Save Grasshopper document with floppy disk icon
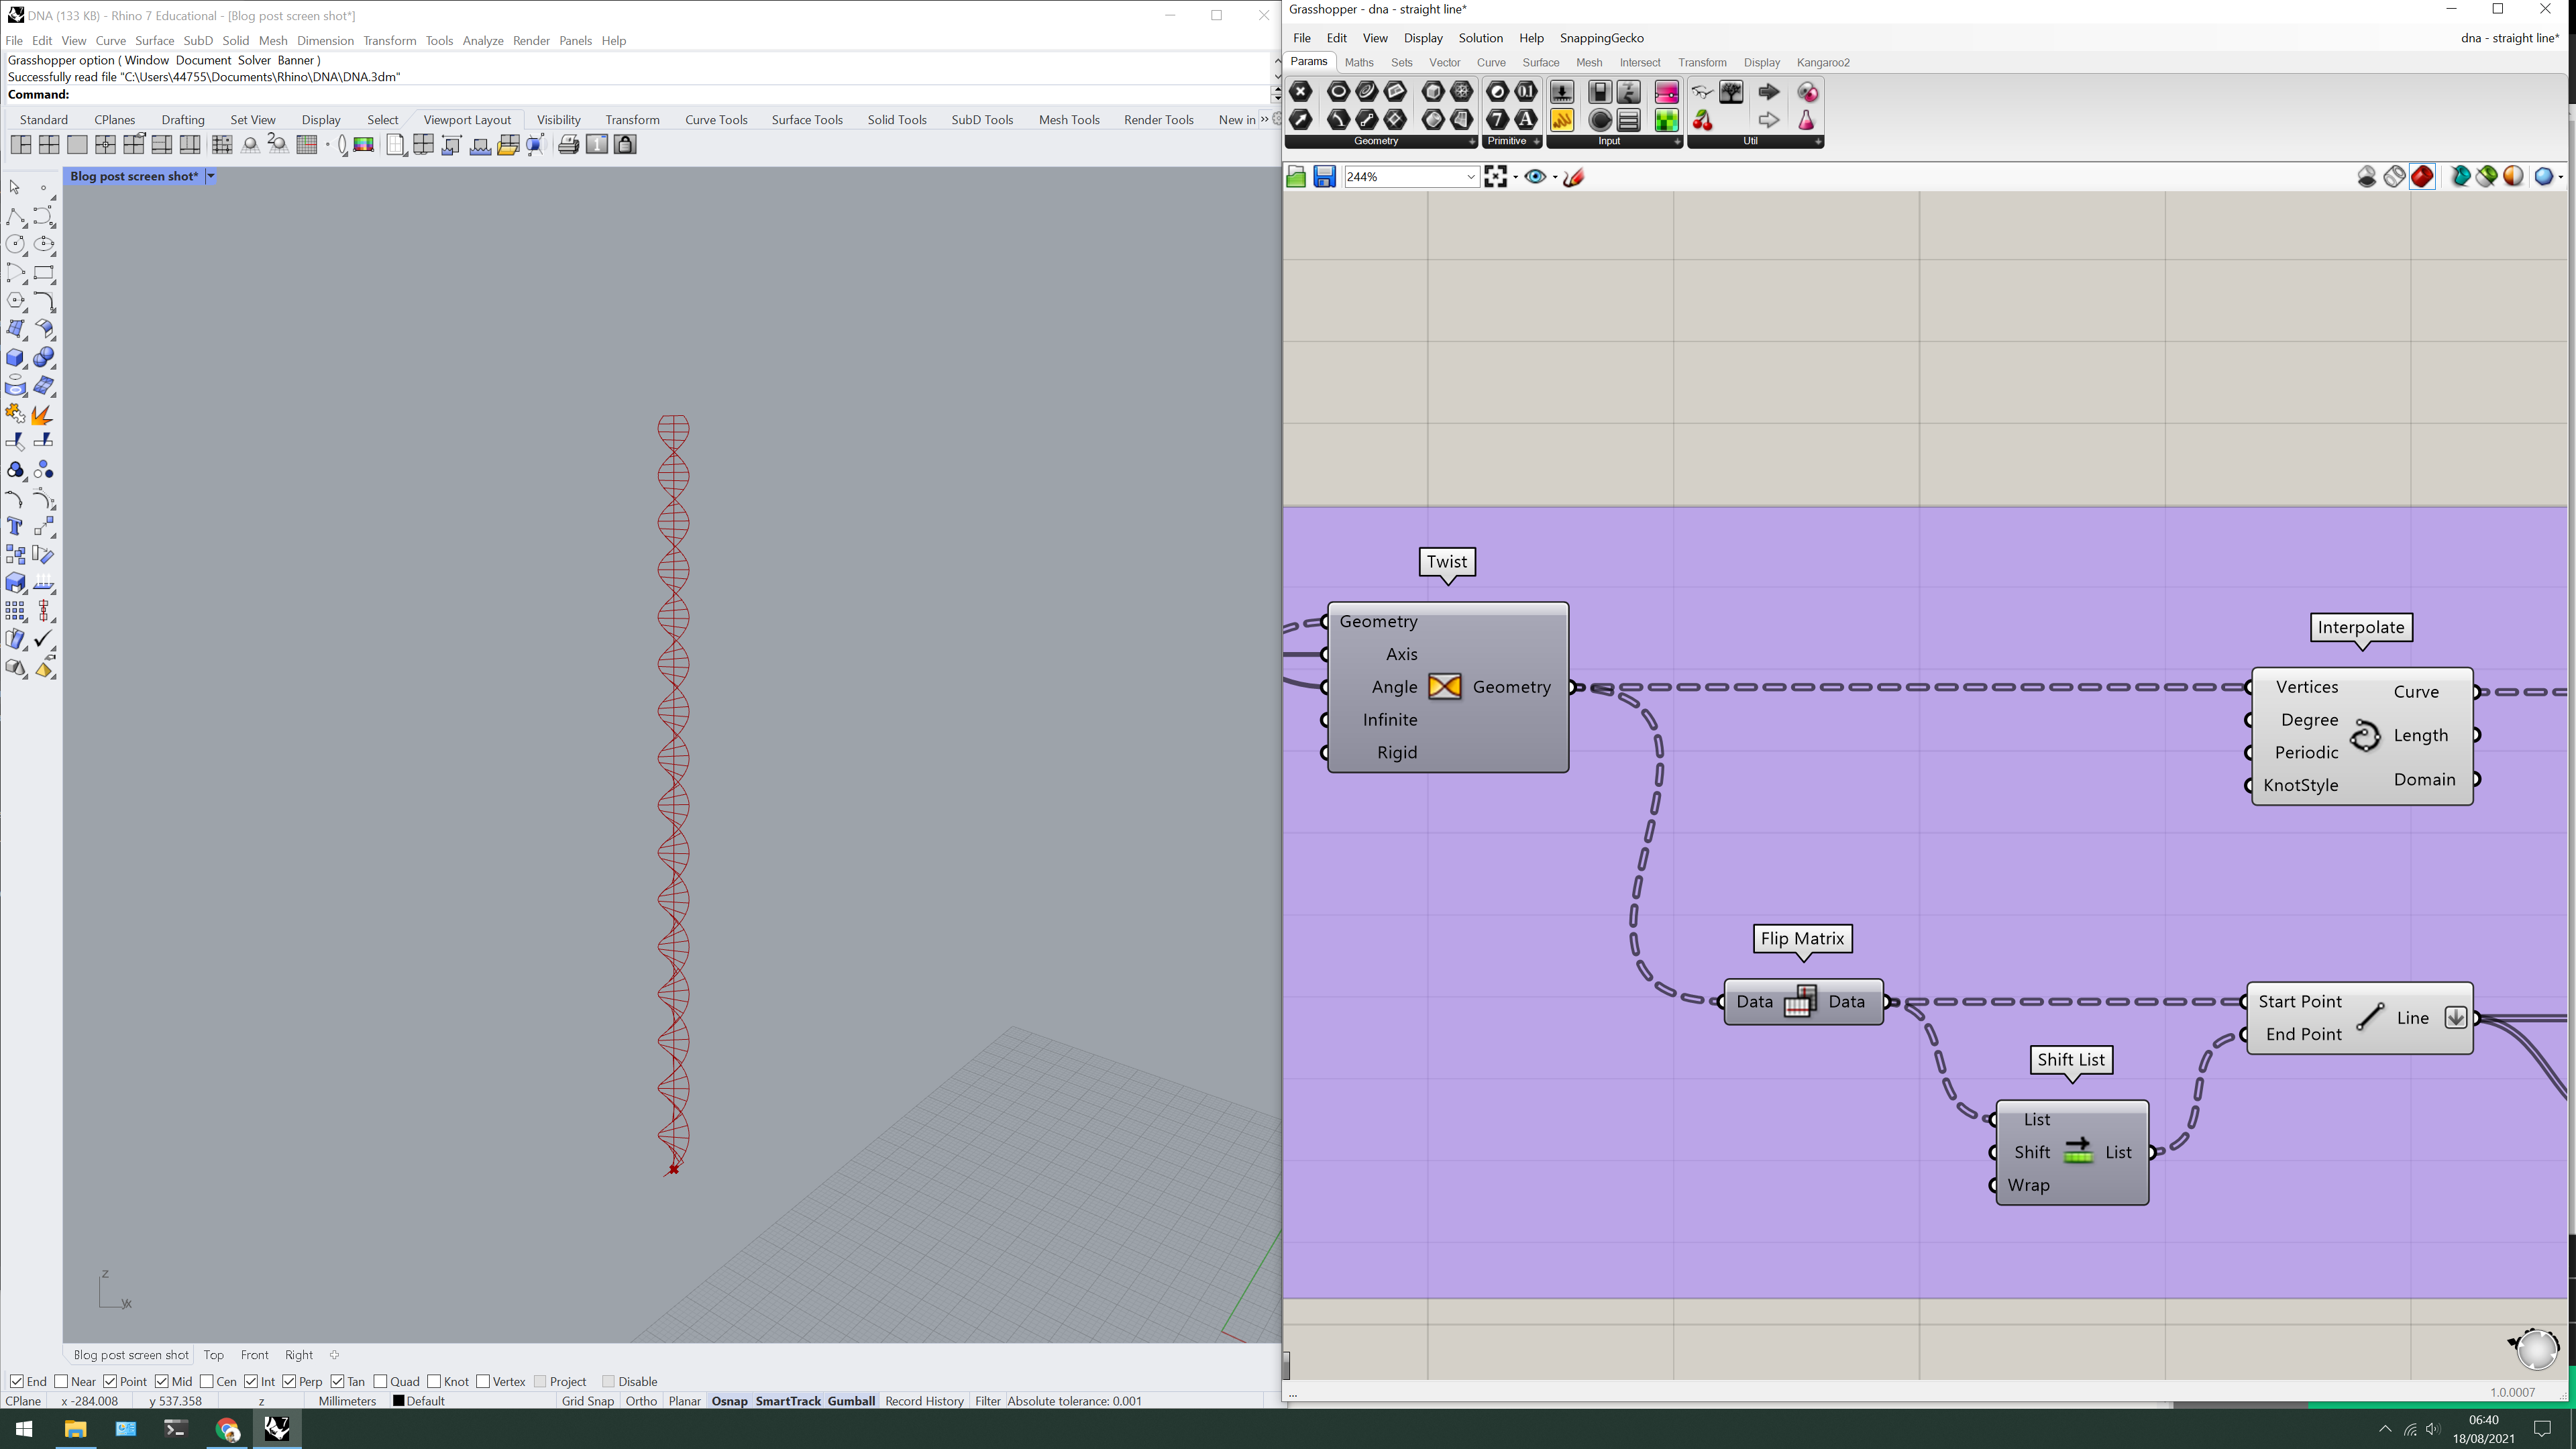The width and height of the screenshot is (2576, 1449). pos(1325,177)
